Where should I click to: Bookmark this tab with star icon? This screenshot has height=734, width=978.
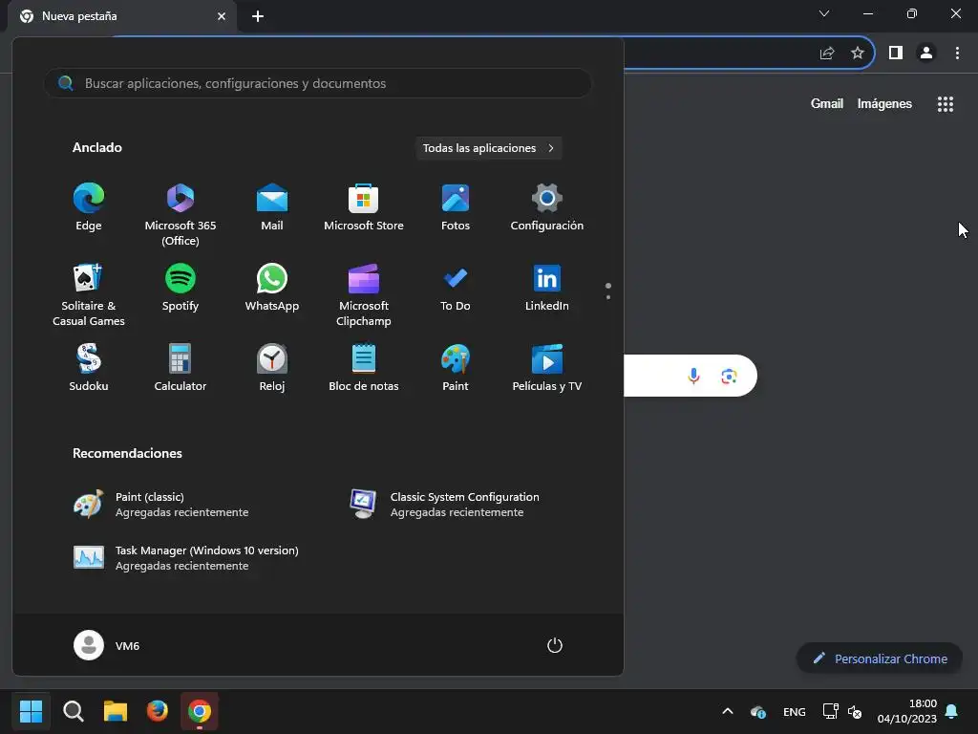point(858,54)
